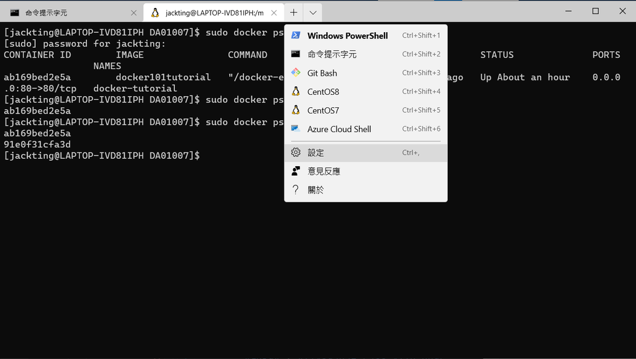Click the settings gear icon
This screenshot has width=636, height=359.
296,152
